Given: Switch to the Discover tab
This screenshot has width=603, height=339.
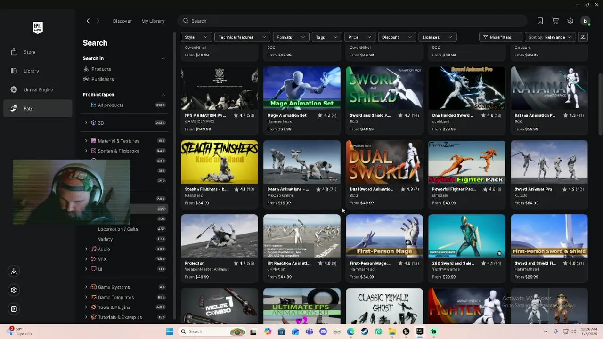Looking at the screenshot, I should [x=122, y=21].
